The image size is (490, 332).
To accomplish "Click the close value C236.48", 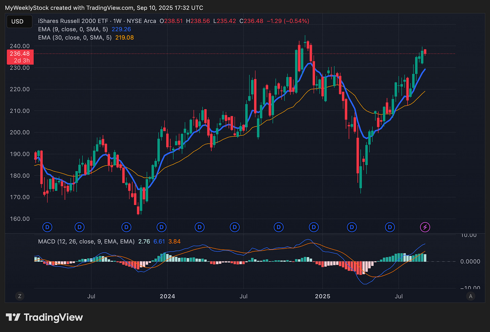I will click(x=251, y=21).
